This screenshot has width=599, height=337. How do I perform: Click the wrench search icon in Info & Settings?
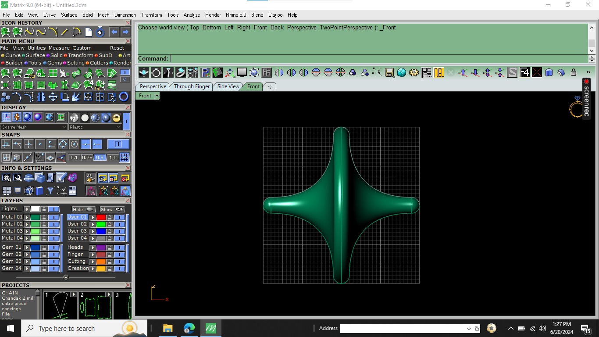click(x=18, y=178)
